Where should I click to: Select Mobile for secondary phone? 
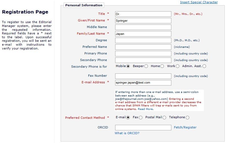coord(128,66)
